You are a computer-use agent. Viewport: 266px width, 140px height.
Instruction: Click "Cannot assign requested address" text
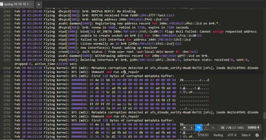tap(228, 32)
